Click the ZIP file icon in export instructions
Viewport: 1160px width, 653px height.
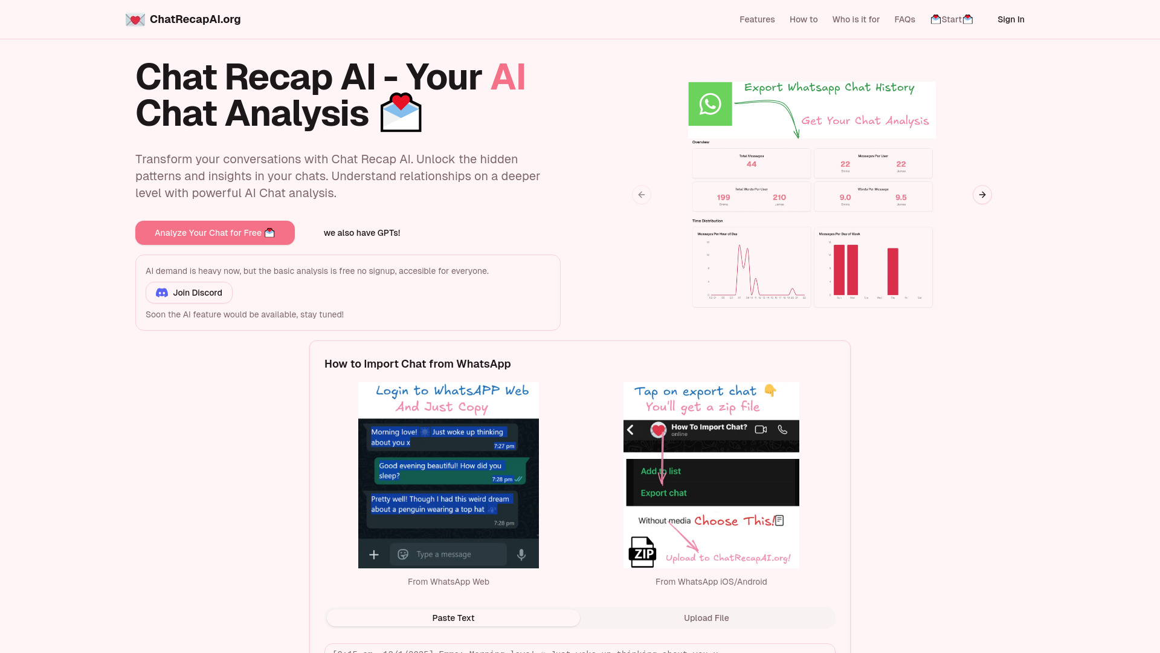tap(642, 552)
